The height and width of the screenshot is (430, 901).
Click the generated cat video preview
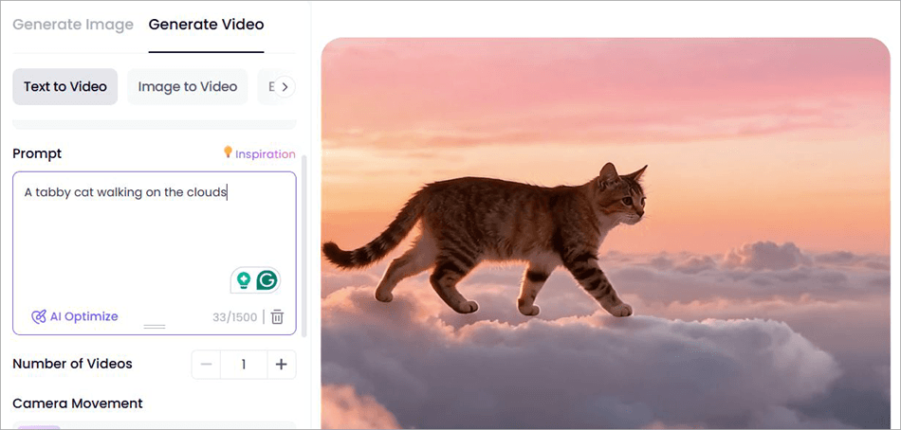[x=606, y=233]
